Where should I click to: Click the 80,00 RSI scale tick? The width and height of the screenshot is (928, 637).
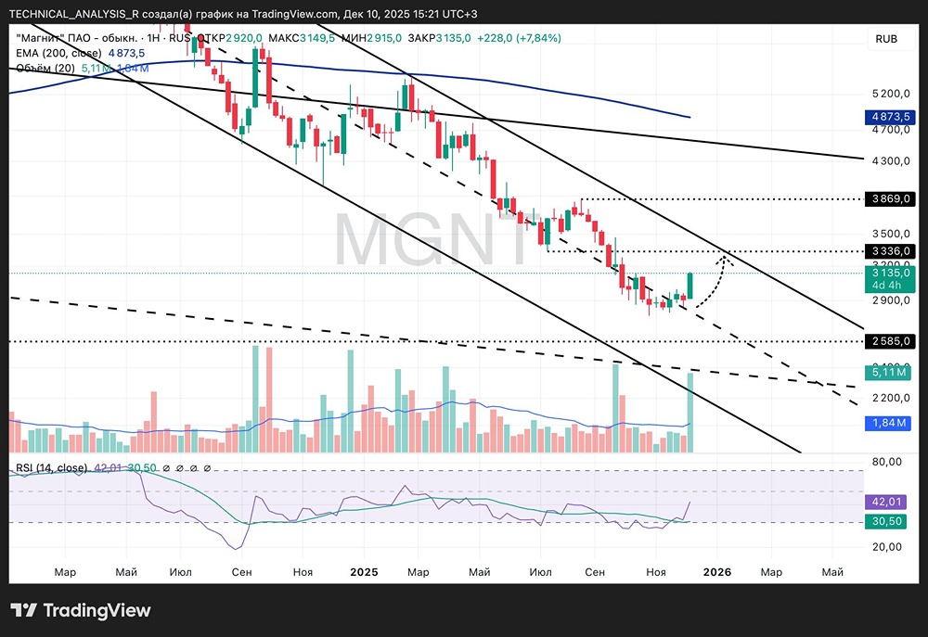click(x=886, y=462)
